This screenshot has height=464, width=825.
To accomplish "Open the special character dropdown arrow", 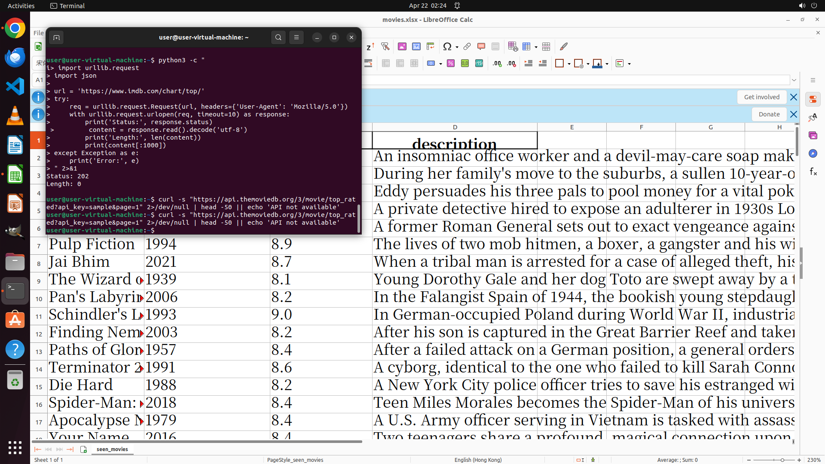I will coord(457,47).
